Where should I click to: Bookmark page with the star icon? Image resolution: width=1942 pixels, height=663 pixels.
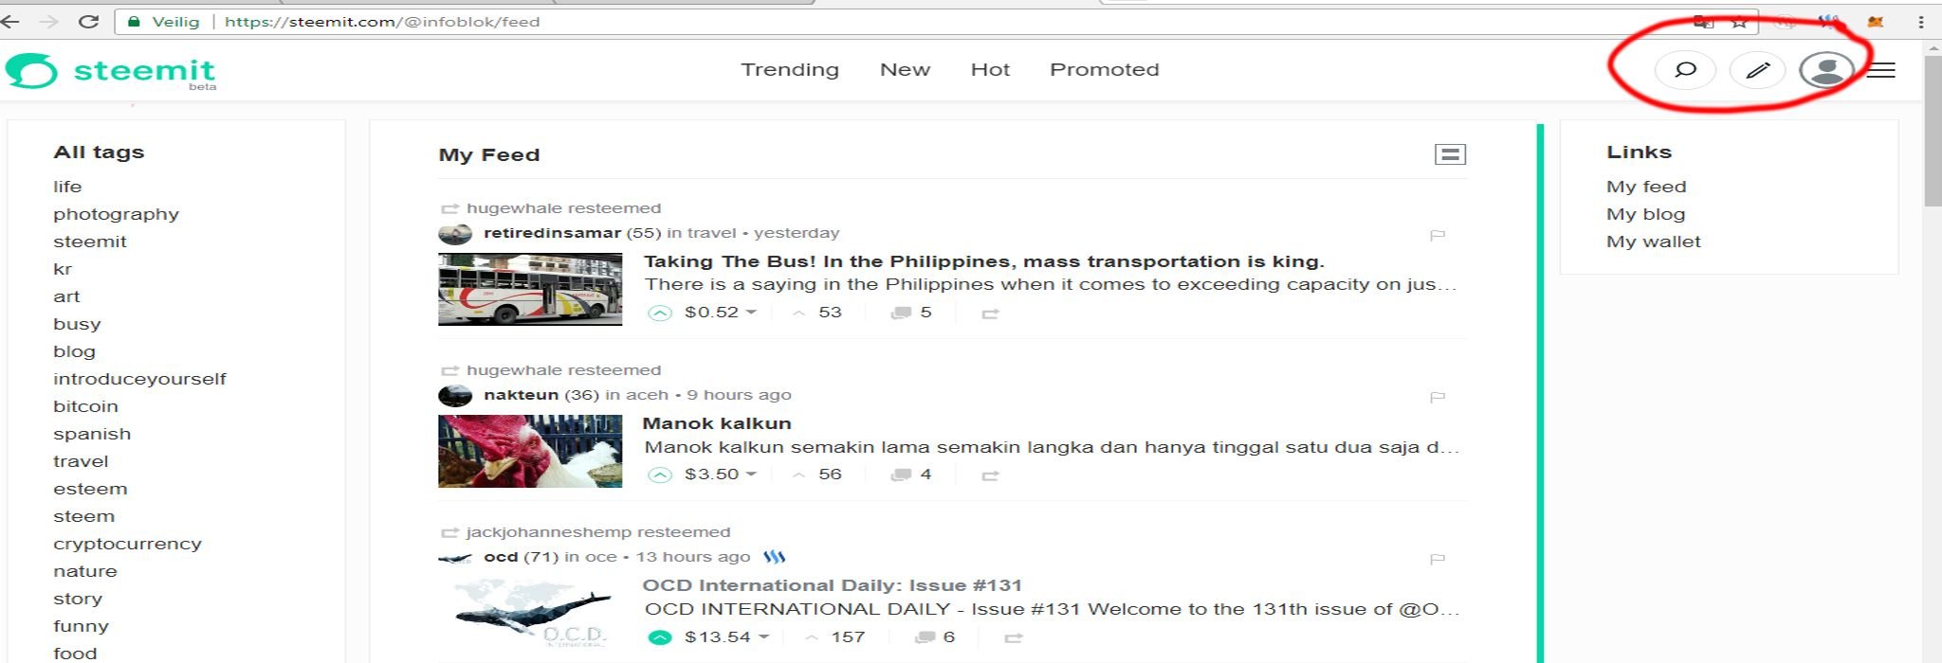tap(1739, 22)
